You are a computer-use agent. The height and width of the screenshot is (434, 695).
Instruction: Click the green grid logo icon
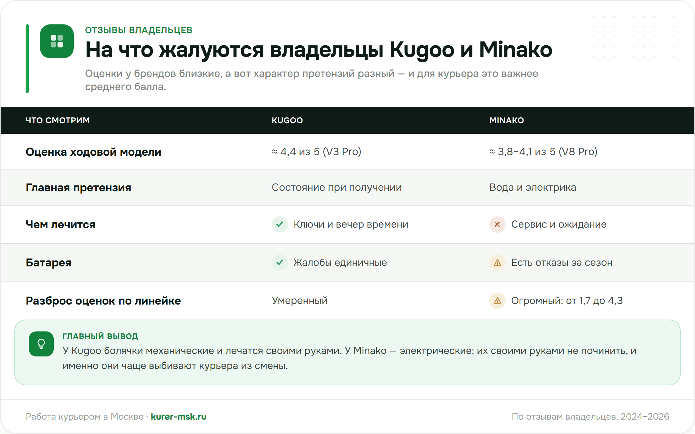tap(57, 41)
